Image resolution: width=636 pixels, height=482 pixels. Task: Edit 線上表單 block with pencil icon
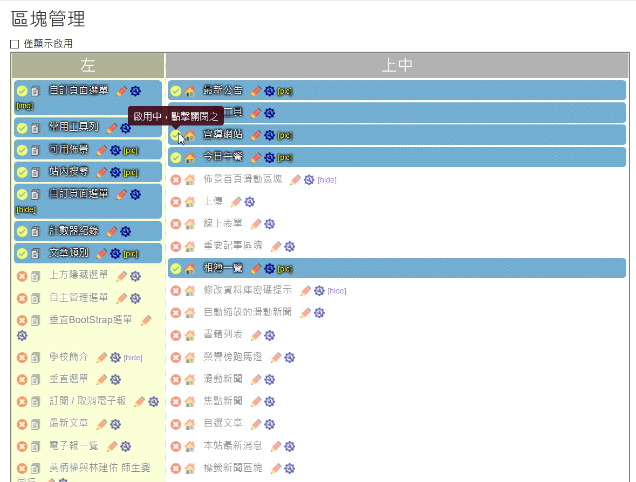256,224
